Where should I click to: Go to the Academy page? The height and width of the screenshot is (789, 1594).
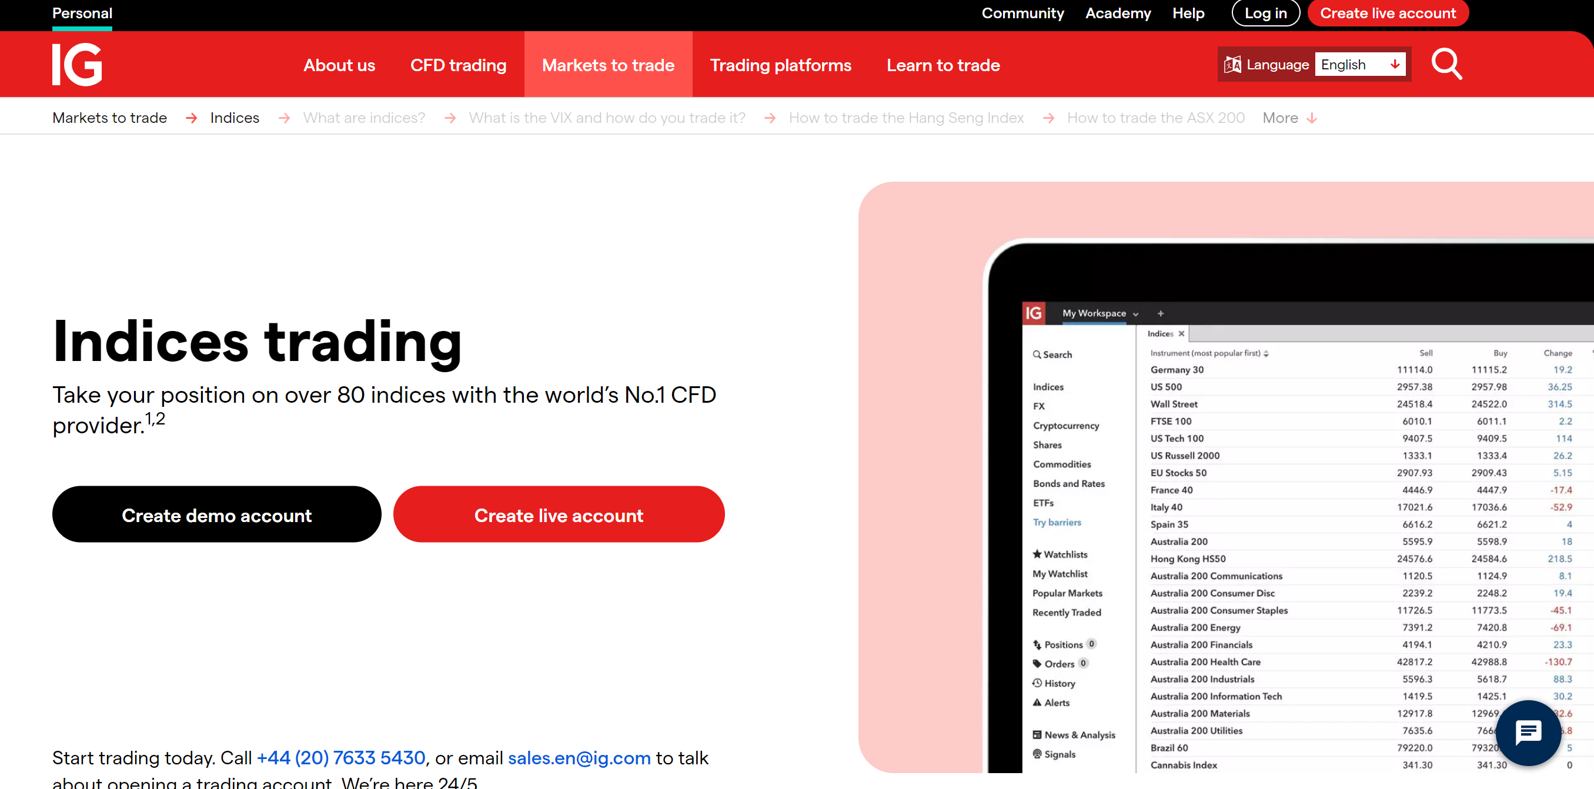tap(1118, 14)
